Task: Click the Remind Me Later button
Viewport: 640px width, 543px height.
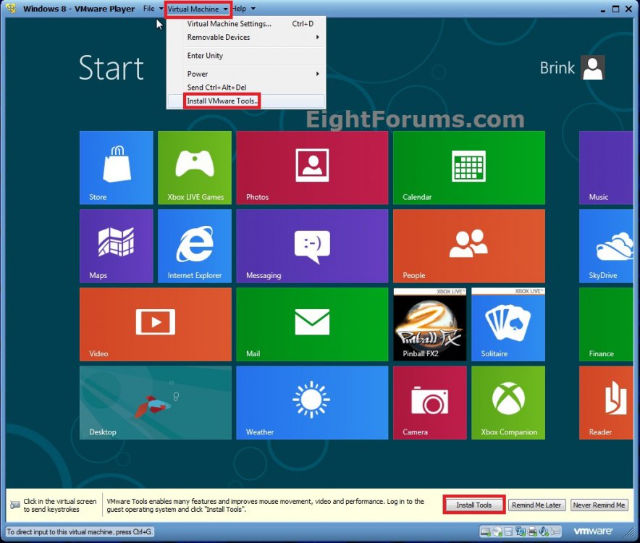Action: point(536,505)
